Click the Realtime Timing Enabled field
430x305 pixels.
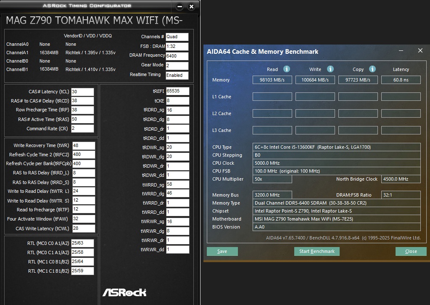pos(177,75)
